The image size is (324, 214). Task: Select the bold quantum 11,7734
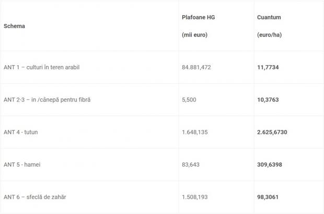click(x=269, y=67)
